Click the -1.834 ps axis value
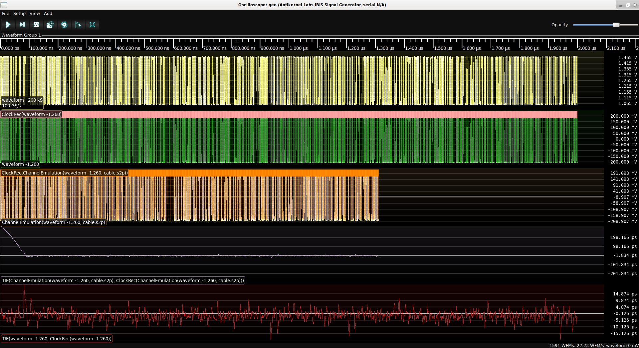The width and height of the screenshot is (639, 348). click(625, 255)
